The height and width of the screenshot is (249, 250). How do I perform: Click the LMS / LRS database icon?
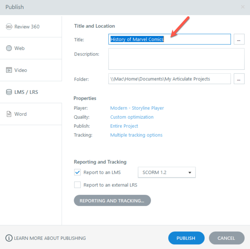9,92
